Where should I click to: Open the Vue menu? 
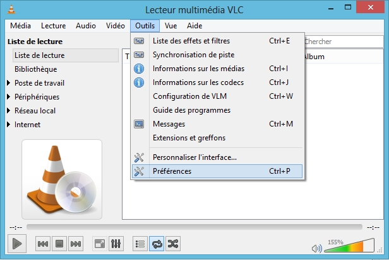click(171, 26)
